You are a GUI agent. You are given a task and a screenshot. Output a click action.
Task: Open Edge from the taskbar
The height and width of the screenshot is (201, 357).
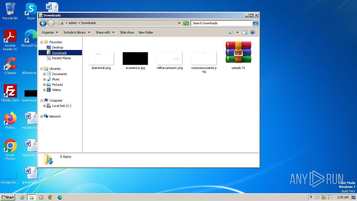[60, 197]
